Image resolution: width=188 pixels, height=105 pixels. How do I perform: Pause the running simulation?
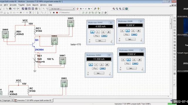coord(54,13)
